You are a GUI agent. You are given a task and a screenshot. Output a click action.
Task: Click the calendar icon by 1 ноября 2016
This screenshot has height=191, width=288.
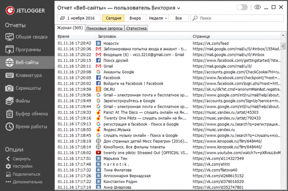(x=63, y=18)
